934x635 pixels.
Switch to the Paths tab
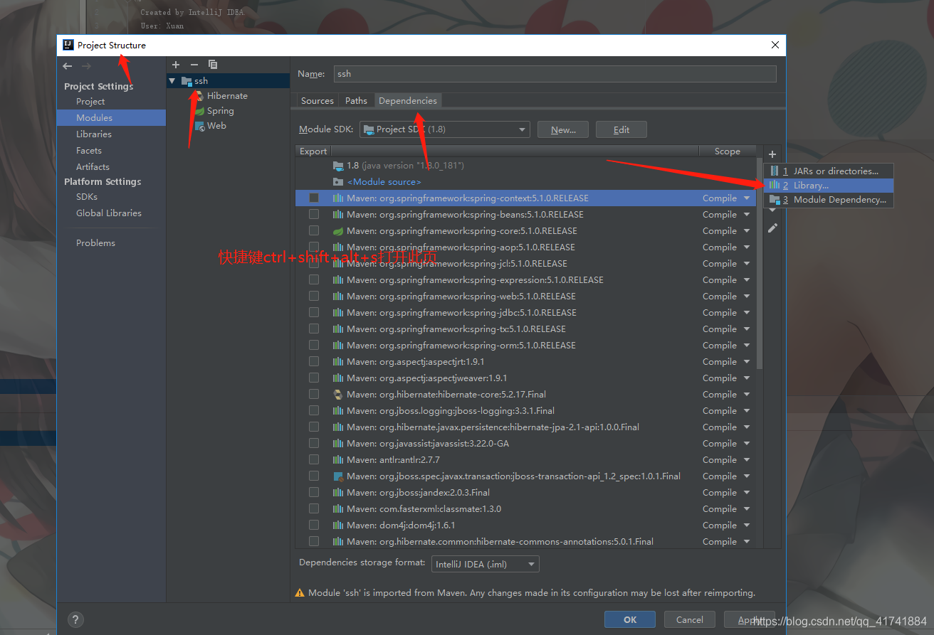click(356, 101)
